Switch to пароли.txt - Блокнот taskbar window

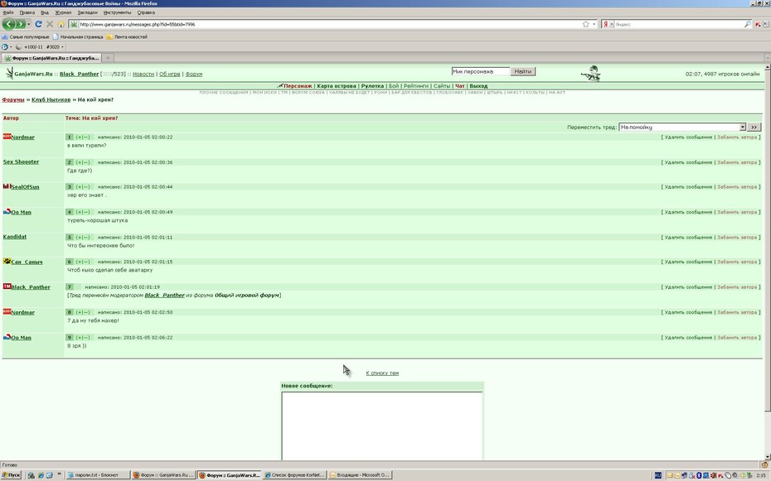pyautogui.click(x=98, y=475)
